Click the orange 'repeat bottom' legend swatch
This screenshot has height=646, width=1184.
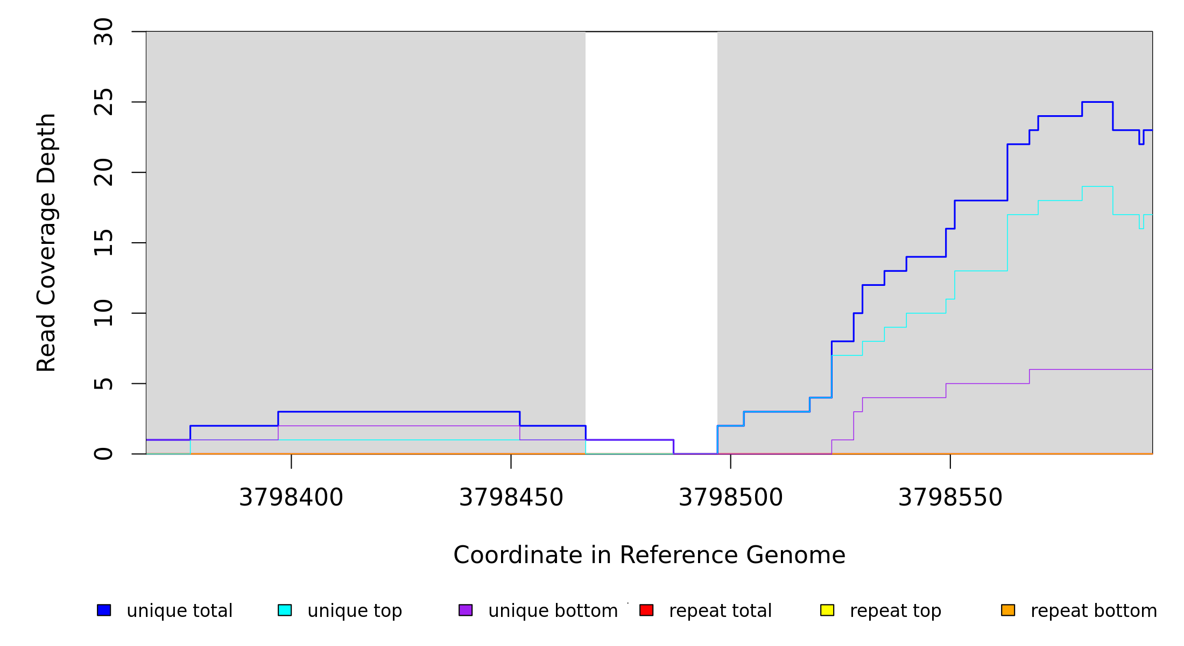[x=1008, y=610]
